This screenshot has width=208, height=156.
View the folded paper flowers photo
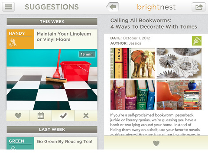click(179, 63)
